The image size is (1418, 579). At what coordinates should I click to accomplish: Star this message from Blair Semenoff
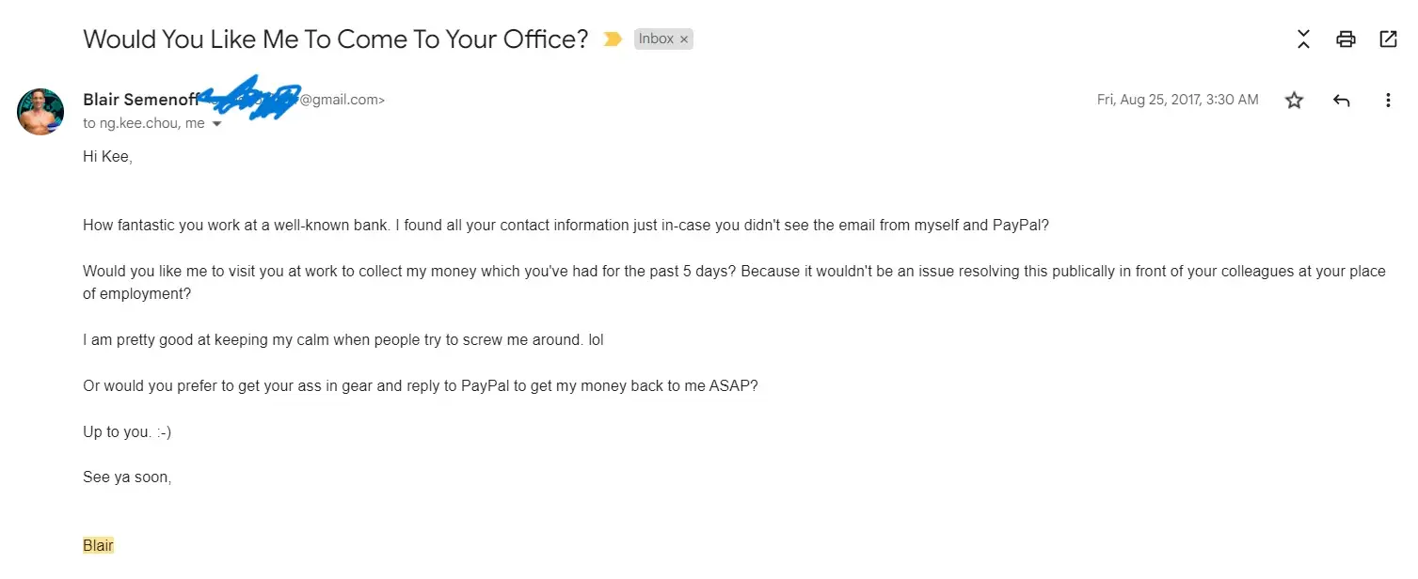[x=1295, y=101]
